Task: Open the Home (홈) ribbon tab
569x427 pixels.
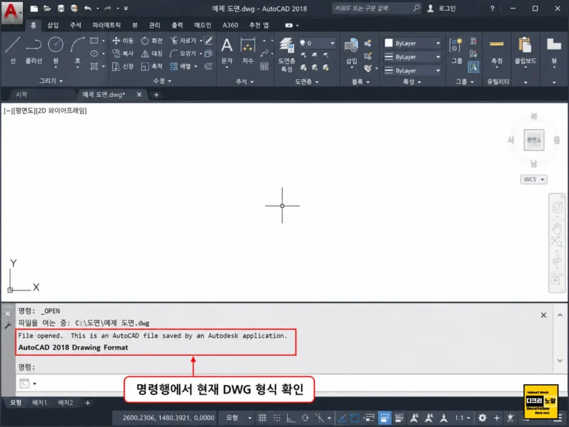Action: [33, 25]
